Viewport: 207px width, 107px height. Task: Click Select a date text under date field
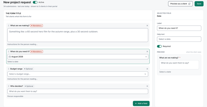[13, 62]
